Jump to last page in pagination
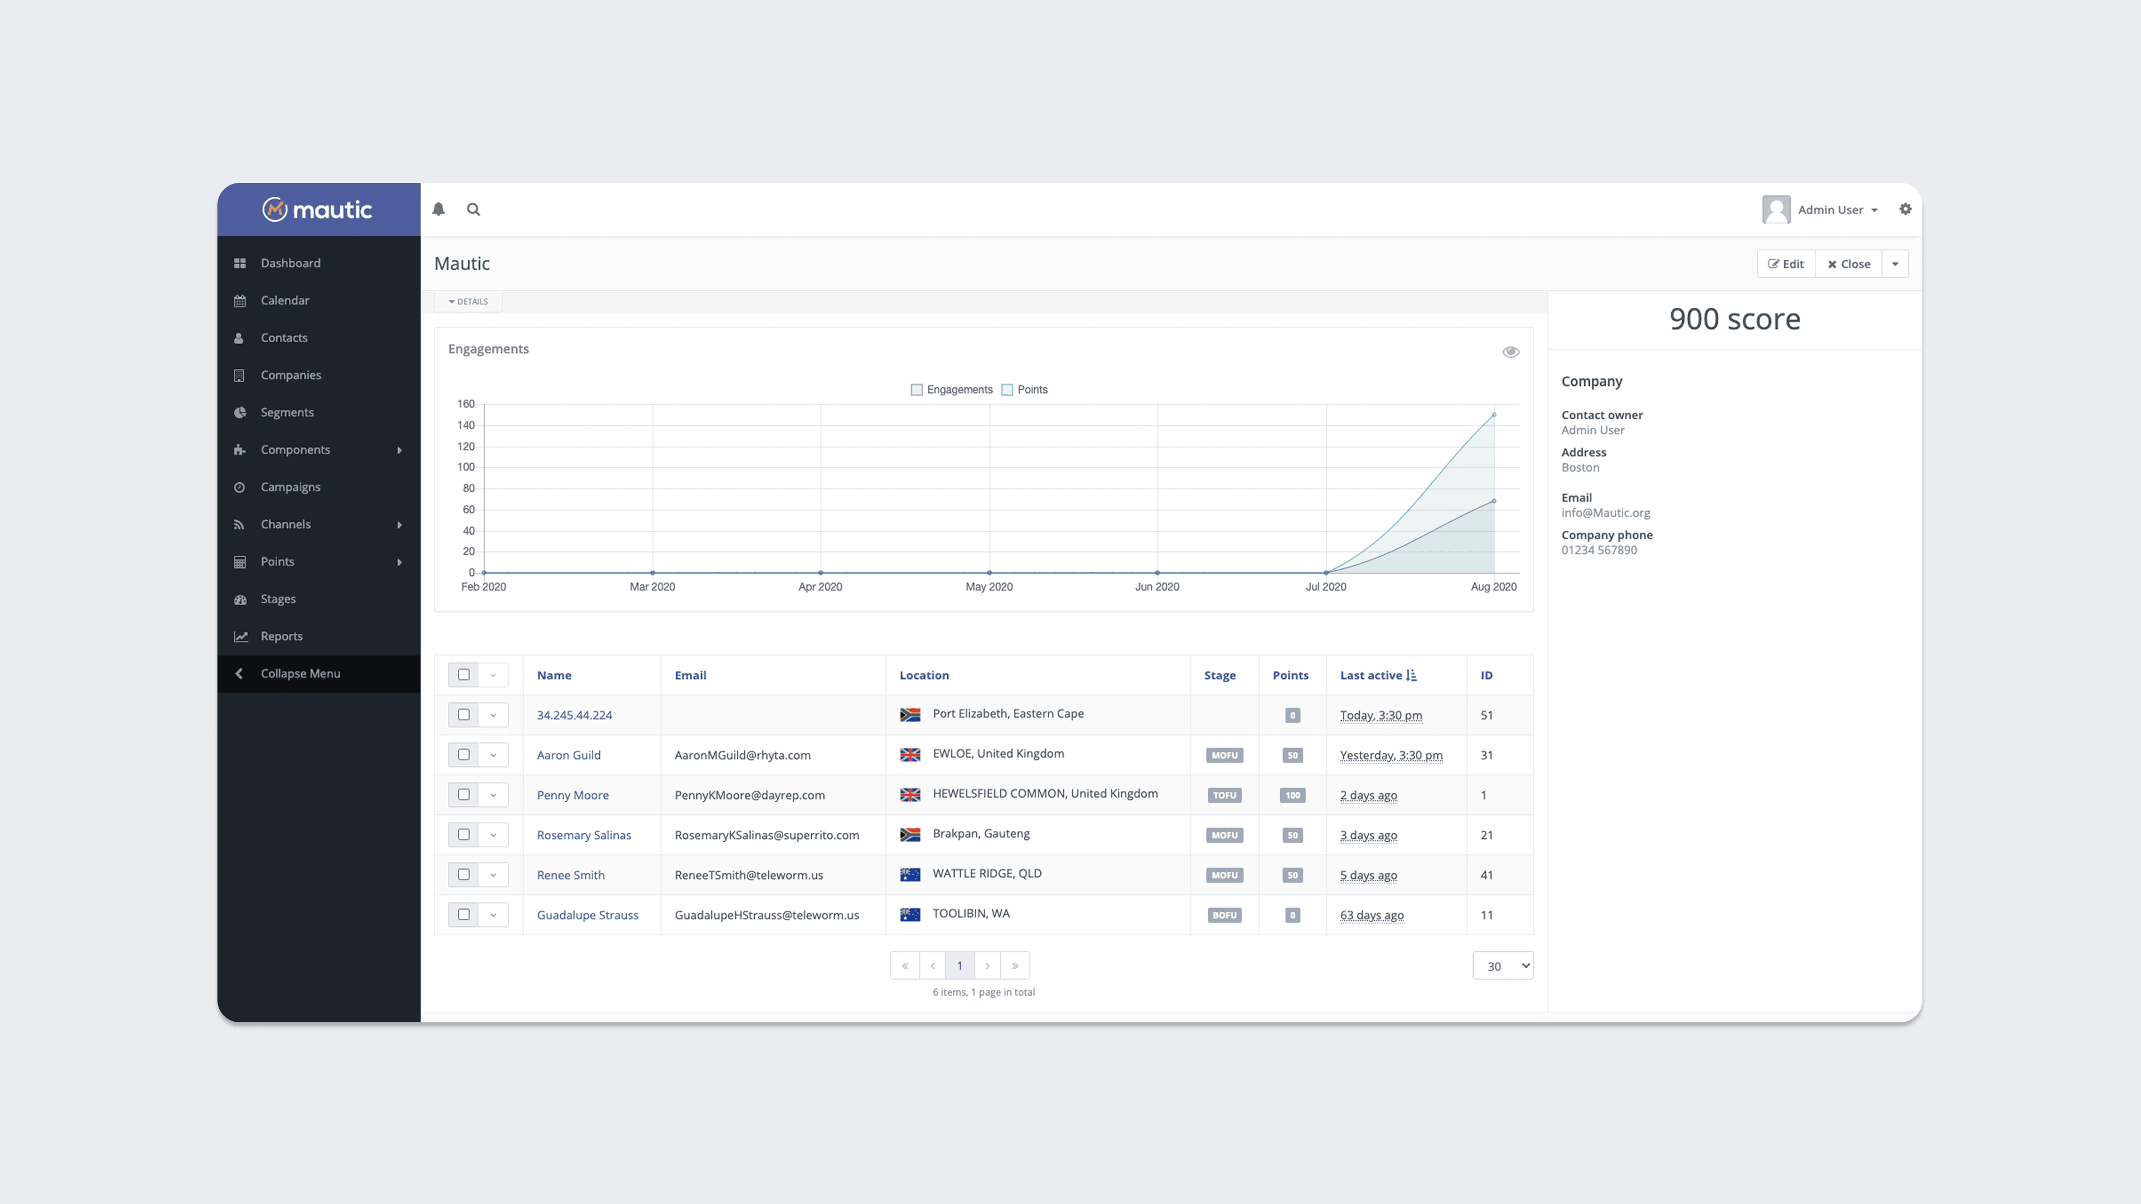Image resolution: width=2141 pixels, height=1204 pixels. click(1015, 965)
